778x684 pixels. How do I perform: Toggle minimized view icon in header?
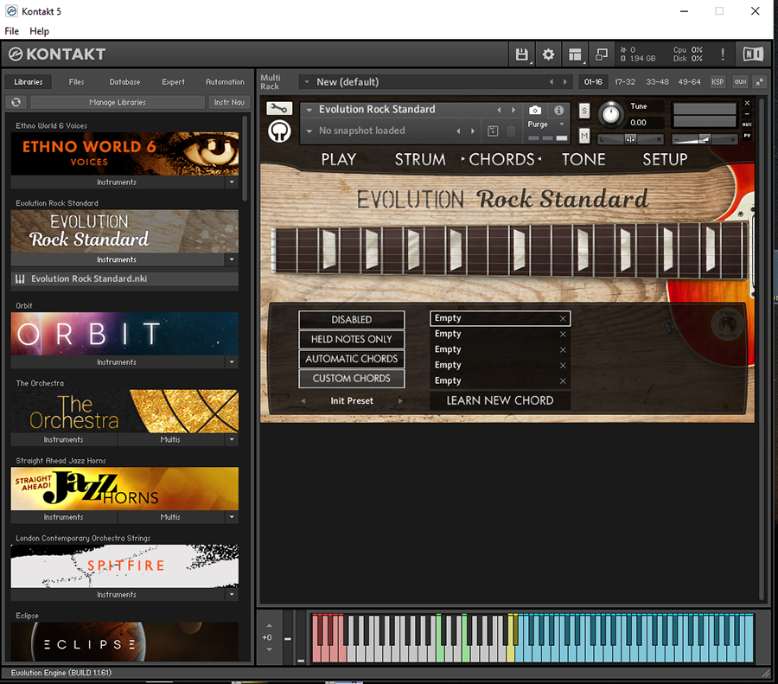[x=602, y=54]
